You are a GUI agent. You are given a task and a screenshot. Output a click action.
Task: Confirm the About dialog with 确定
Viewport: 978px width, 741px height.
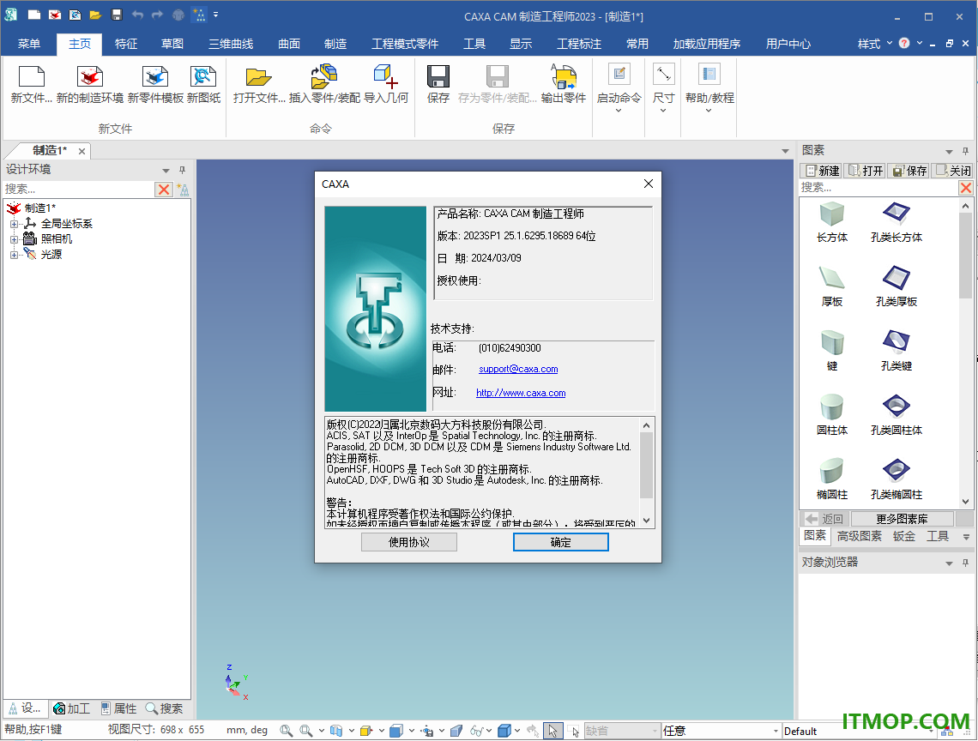tap(561, 543)
